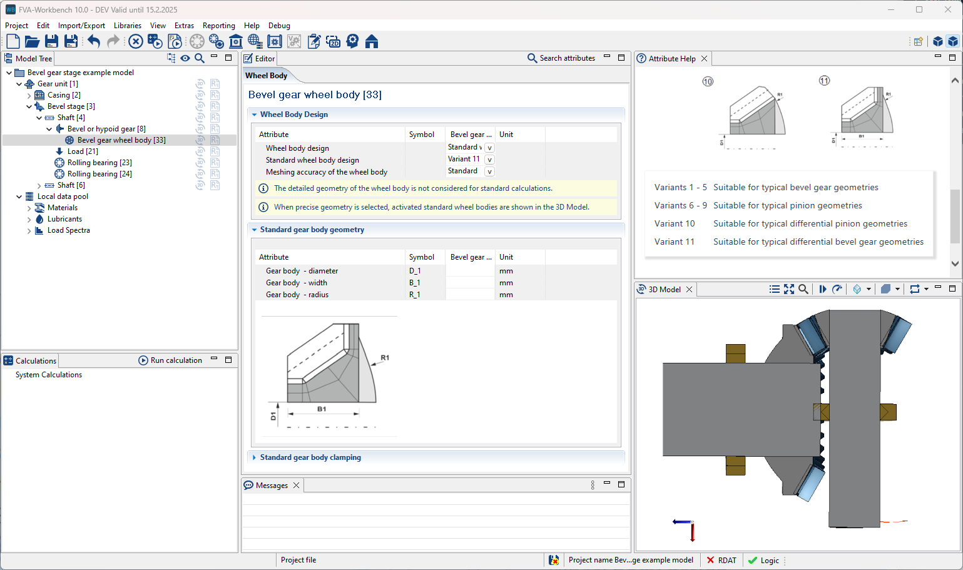Toggle the eye visibility icon in Model Tree
This screenshot has height=570, width=963.
point(185,58)
